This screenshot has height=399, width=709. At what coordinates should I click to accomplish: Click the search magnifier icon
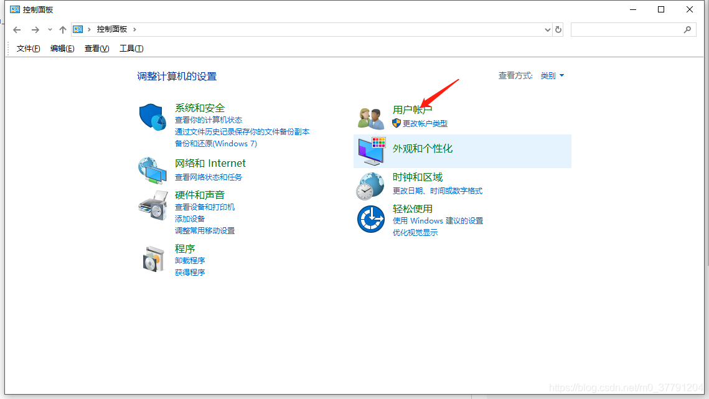(x=687, y=29)
